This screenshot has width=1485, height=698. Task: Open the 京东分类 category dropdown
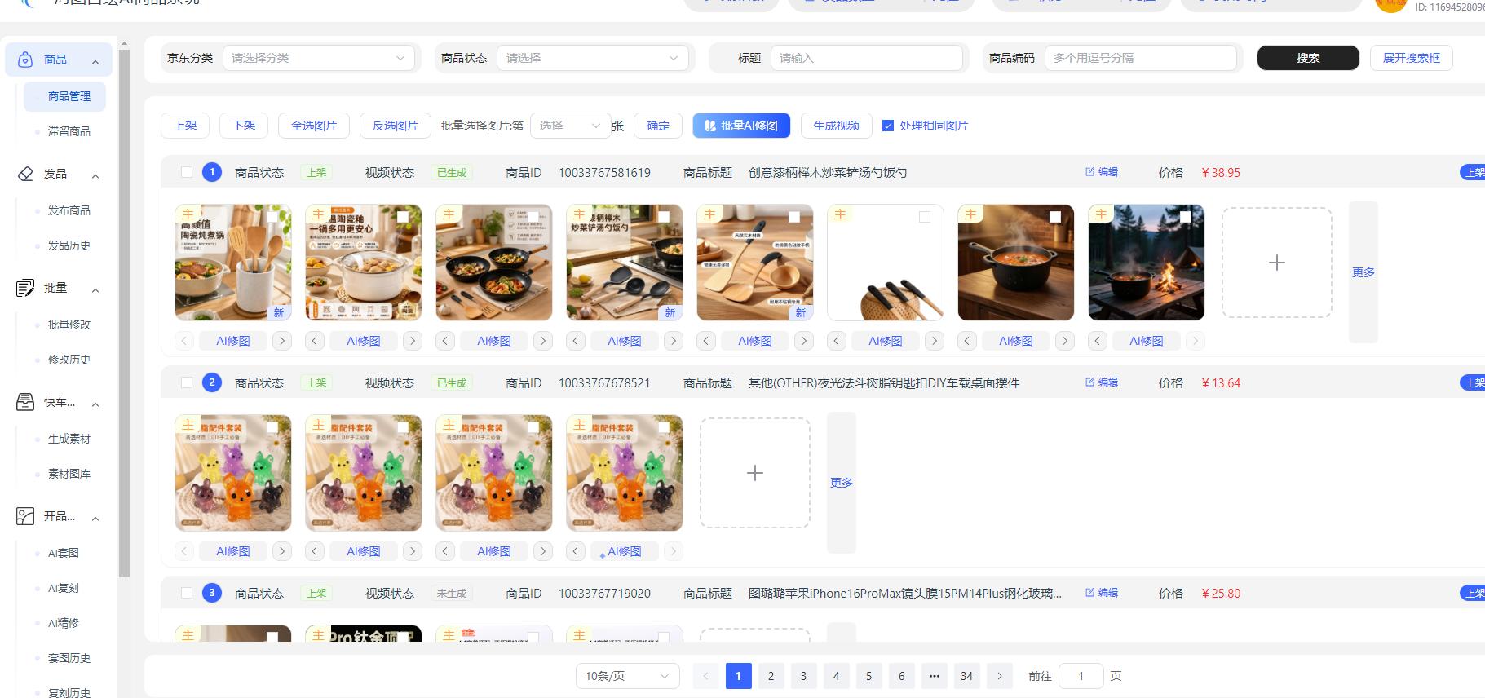click(x=319, y=58)
